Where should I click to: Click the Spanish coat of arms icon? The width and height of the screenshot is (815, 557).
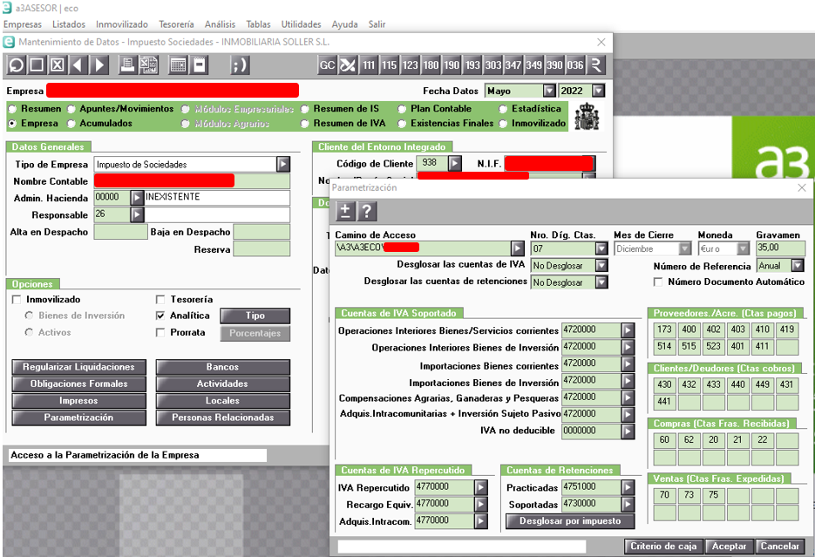[x=587, y=117]
